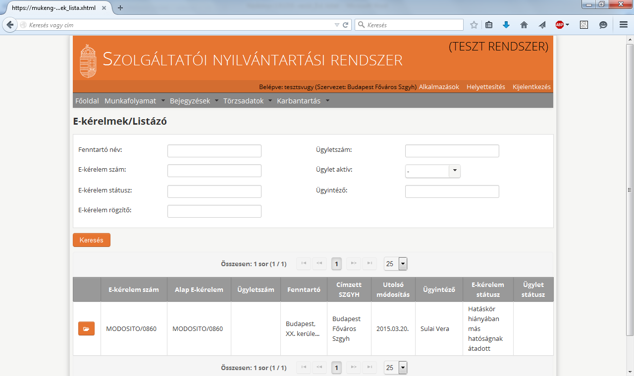Expand the Karbantartás menu
This screenshot has width=634, height=376.
coord(303,101)
